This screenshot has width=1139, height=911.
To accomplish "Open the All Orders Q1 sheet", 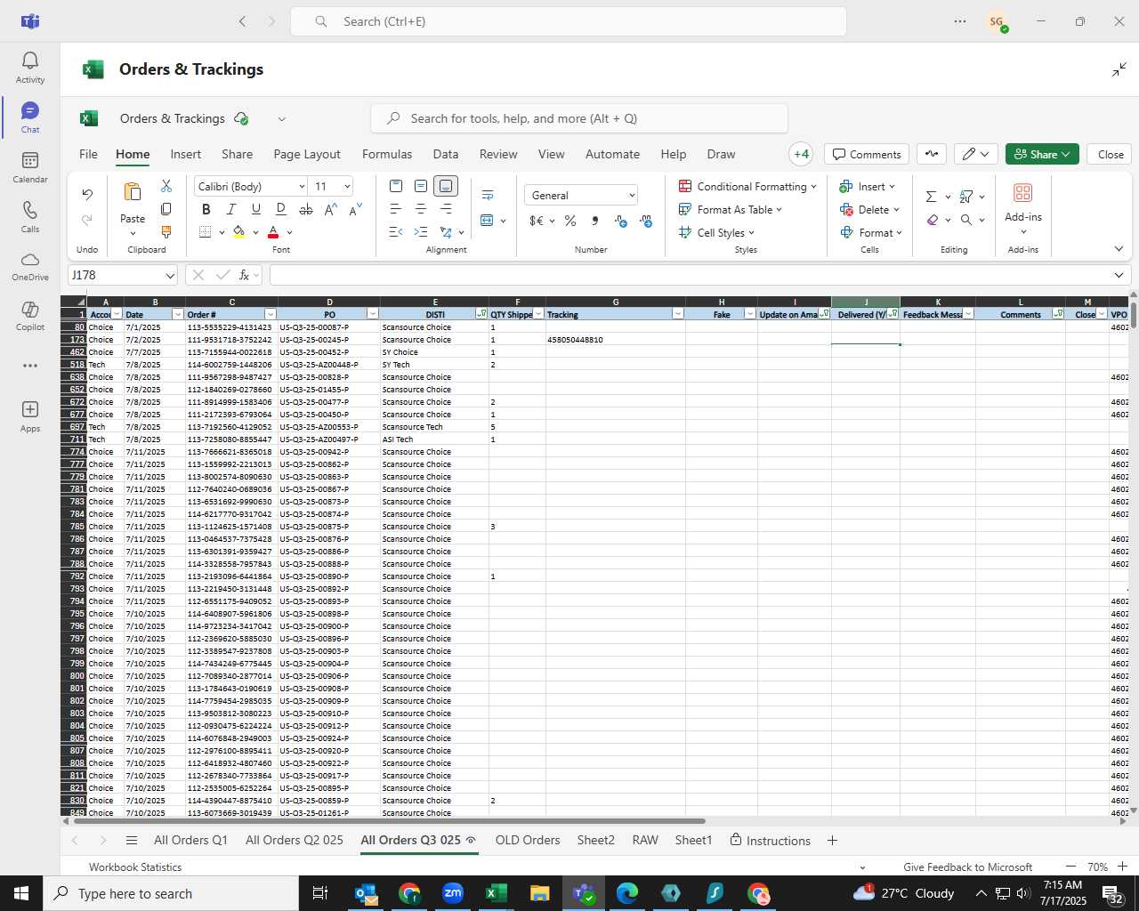I will pyautogui.click(x=190, y=840).
